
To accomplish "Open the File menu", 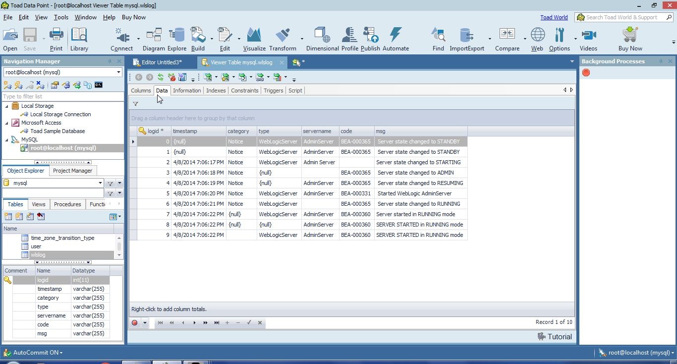I will 8,17.
